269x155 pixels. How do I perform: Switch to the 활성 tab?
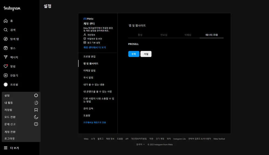pos(140,35)
